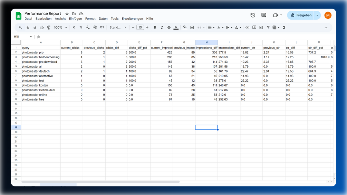Increase font size with plus
347x195 pixels.
coord(147,27)
